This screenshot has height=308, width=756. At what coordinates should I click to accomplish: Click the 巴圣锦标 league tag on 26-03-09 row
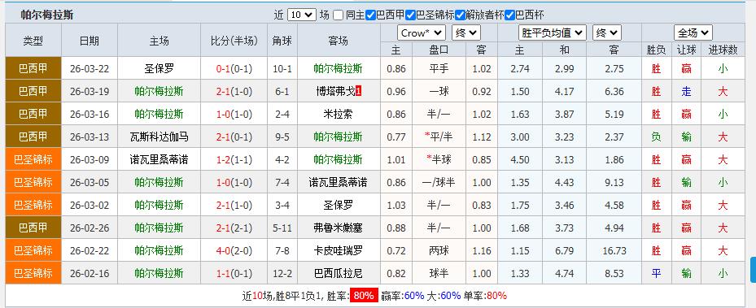(x=33, y=159)
